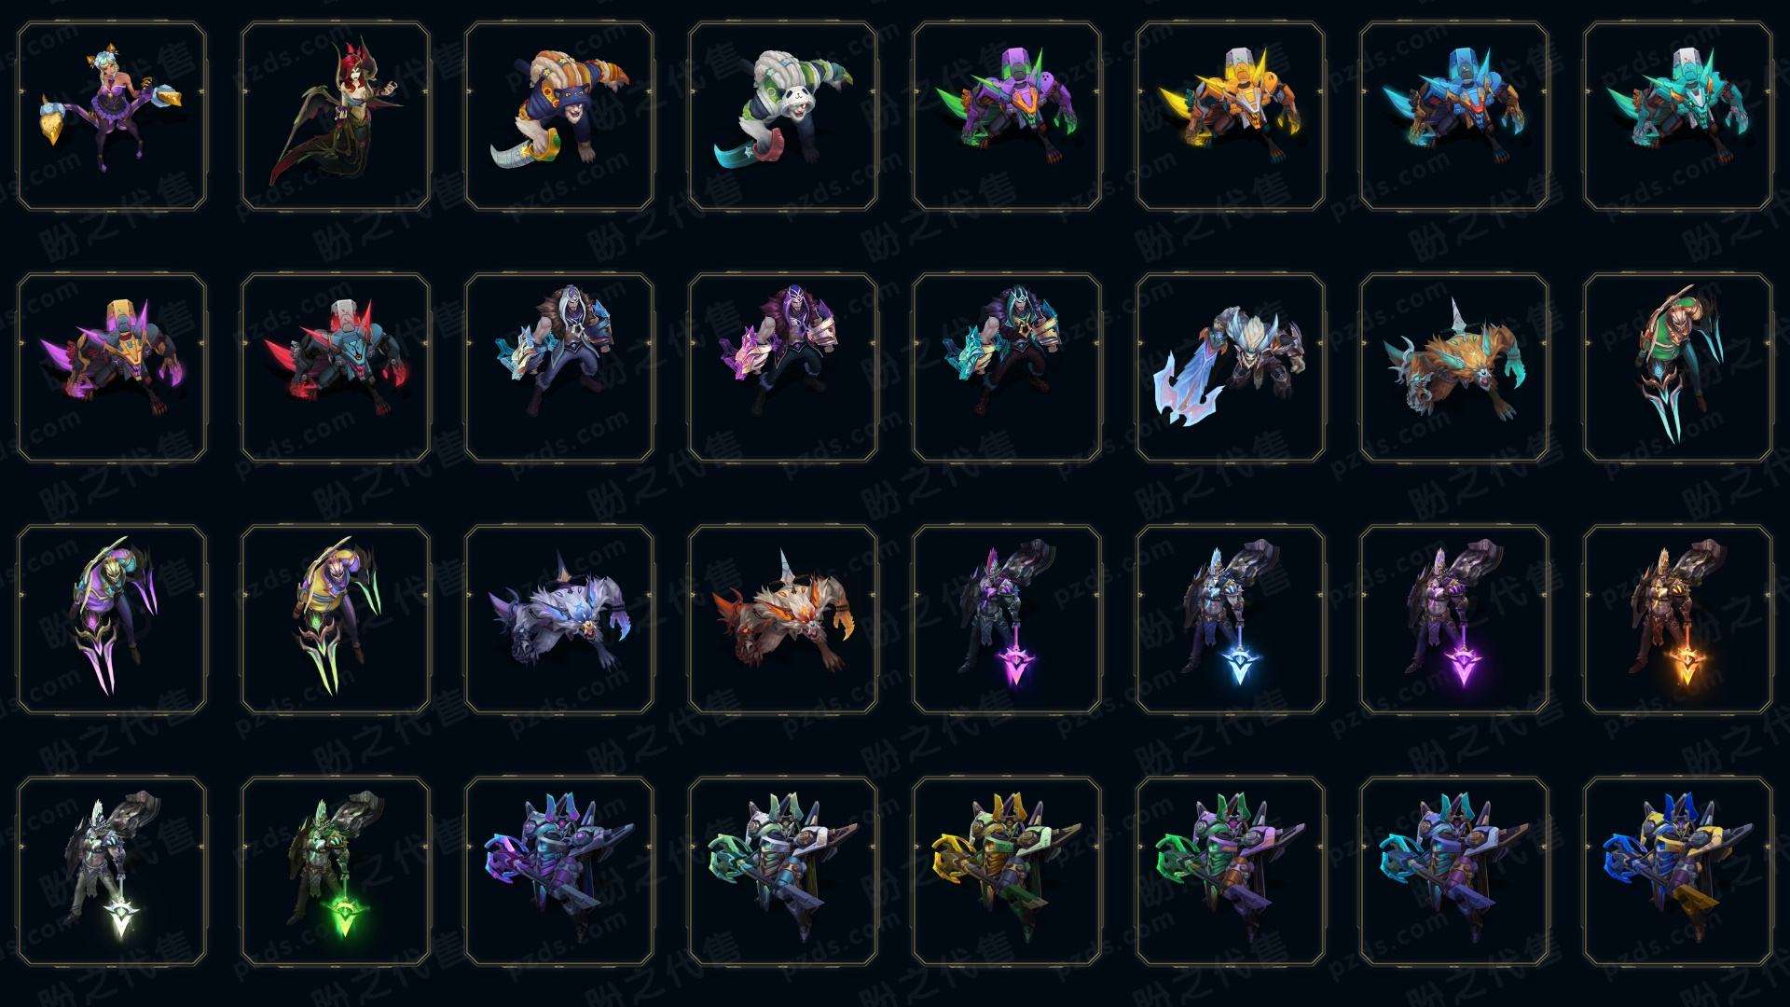
Task: Choose the fur-collared brawler with pink gauntlet
Action: tap(783, 368)
